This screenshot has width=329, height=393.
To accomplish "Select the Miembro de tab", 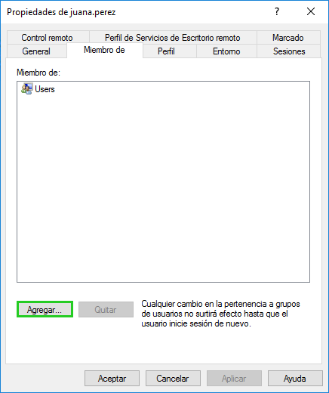I will click(104, 50).
